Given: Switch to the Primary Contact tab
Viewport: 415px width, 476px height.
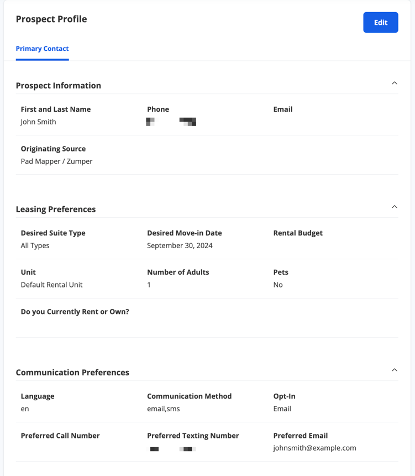Looking at the screenshot, I should pyautogui.click(x=42, y=49).
